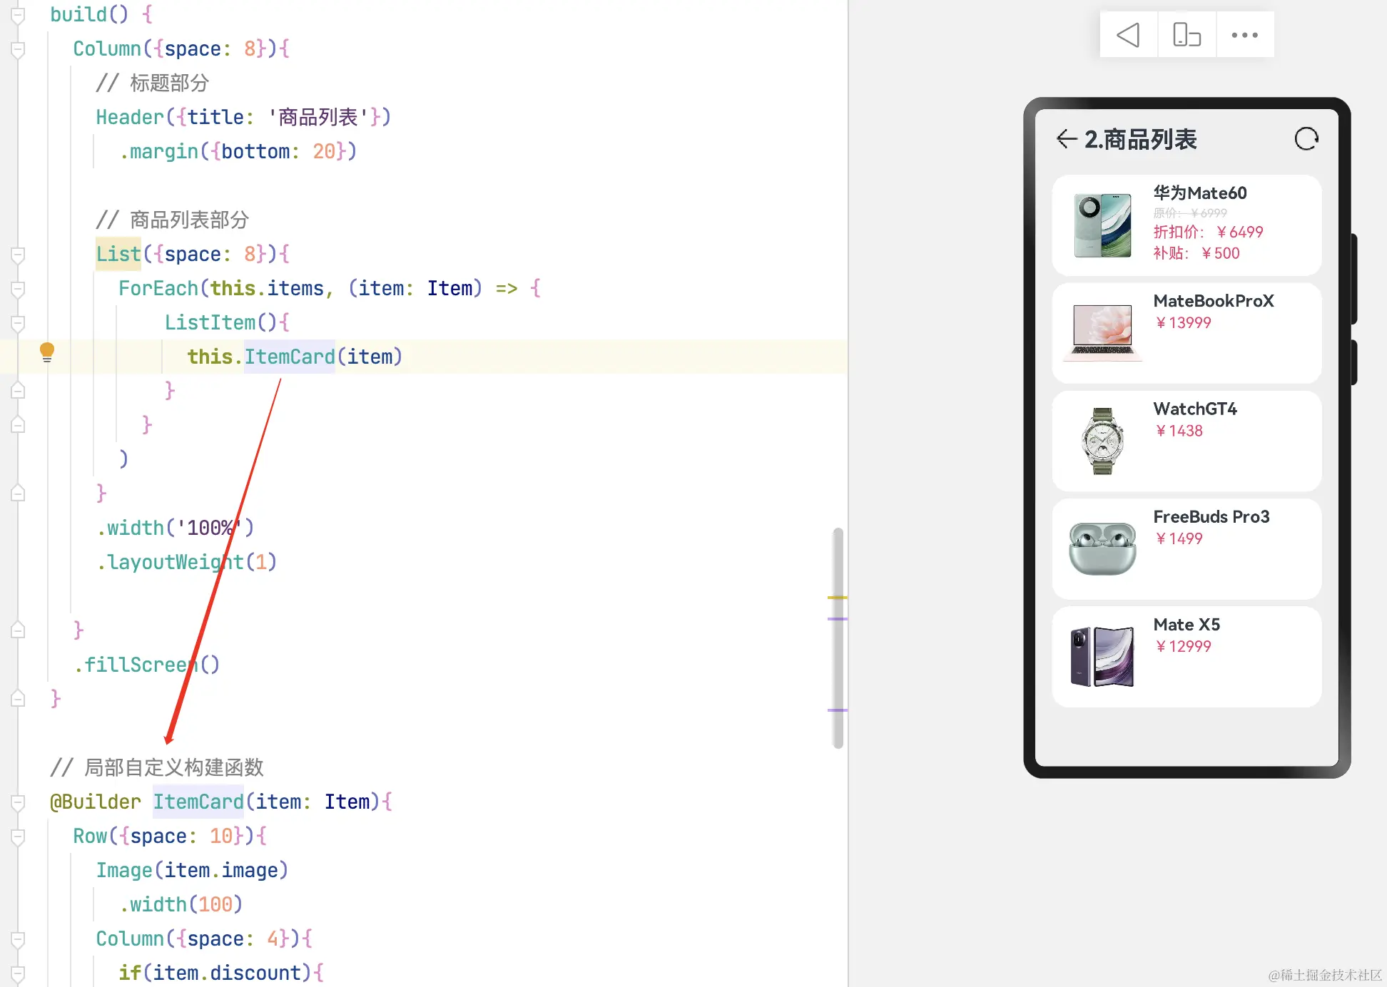The image size is (1387, 987).
Task: Click the editor vertical scrollbar thumb
Action: pos(838,638)
